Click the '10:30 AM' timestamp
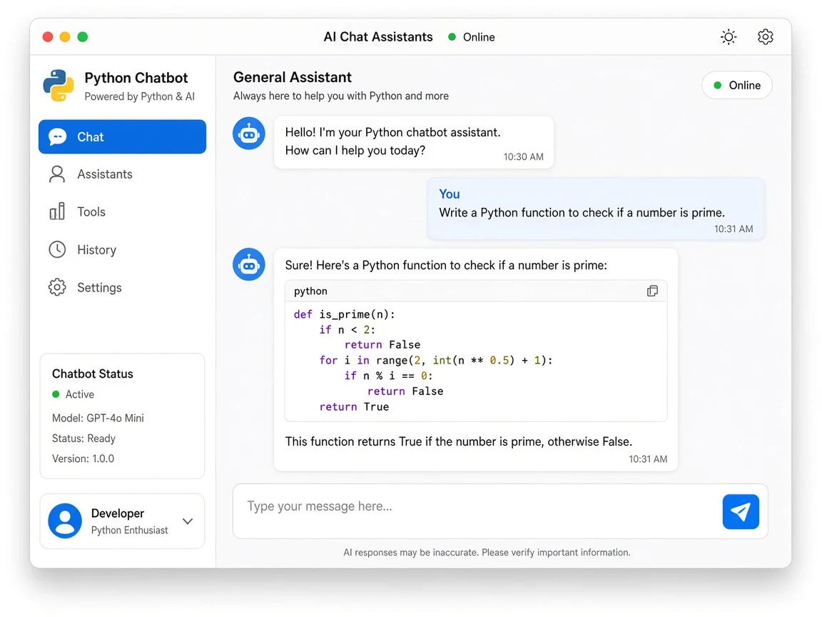 [x=523, y=157]
